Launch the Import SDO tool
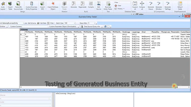Screen dimensions: 191x107 tap(42, 6)
